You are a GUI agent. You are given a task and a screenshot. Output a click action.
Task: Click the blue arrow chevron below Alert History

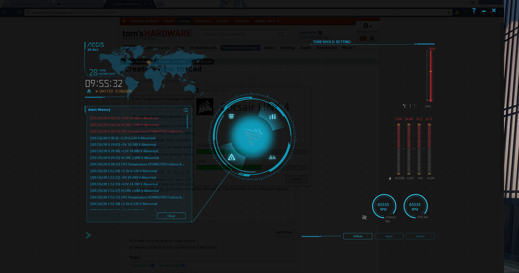[x=88, y=235]
